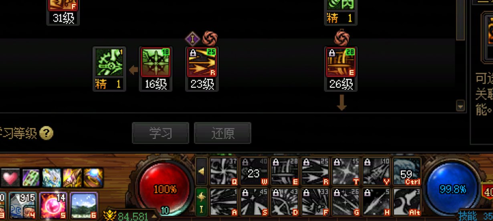
Task: Open the help question mark next to 学习等级
Action: [x=46, y=133]
